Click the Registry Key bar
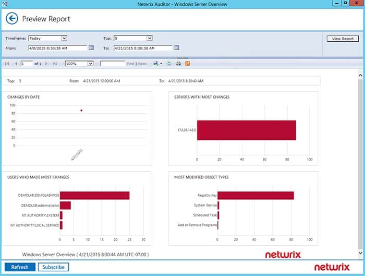The height and width of the screenshot is (276, 365). pyautogui.click(x=256, y=196)
